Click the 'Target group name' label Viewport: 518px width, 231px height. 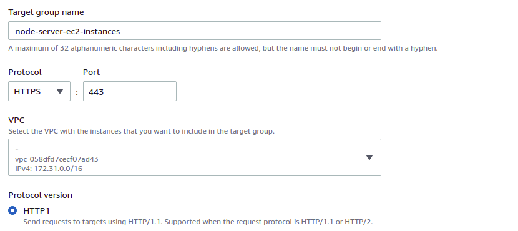point(46,12)
